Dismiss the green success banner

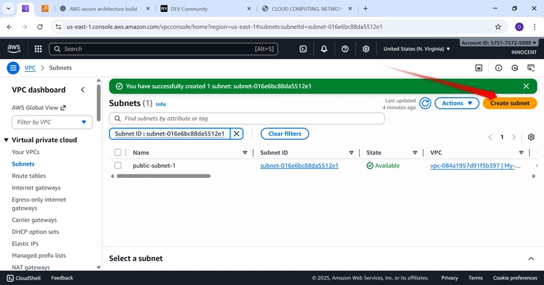click(526, 86)
